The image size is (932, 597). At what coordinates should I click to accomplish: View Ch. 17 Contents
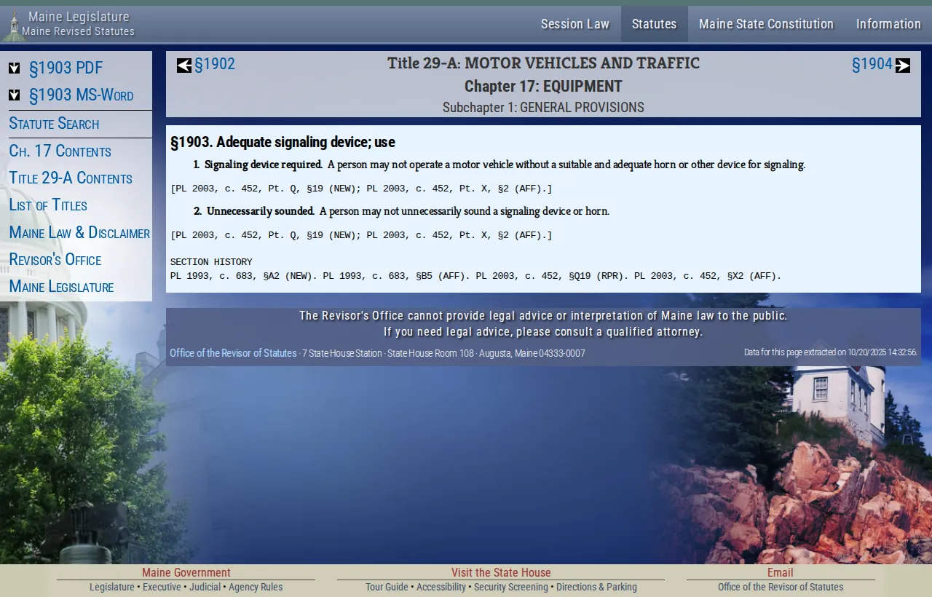coord(60,151)
